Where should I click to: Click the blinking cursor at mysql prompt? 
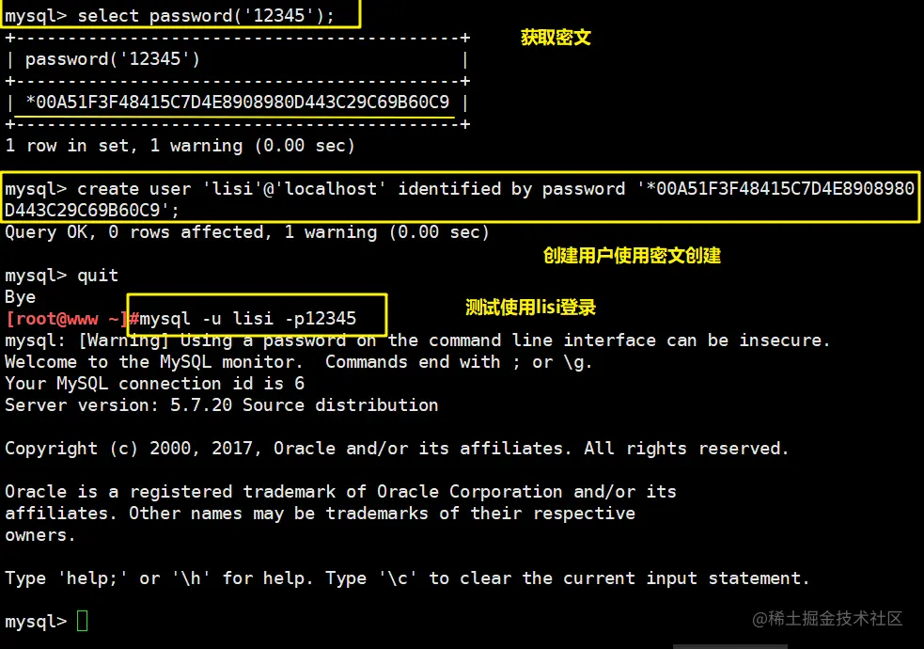[x=84, y=621]
